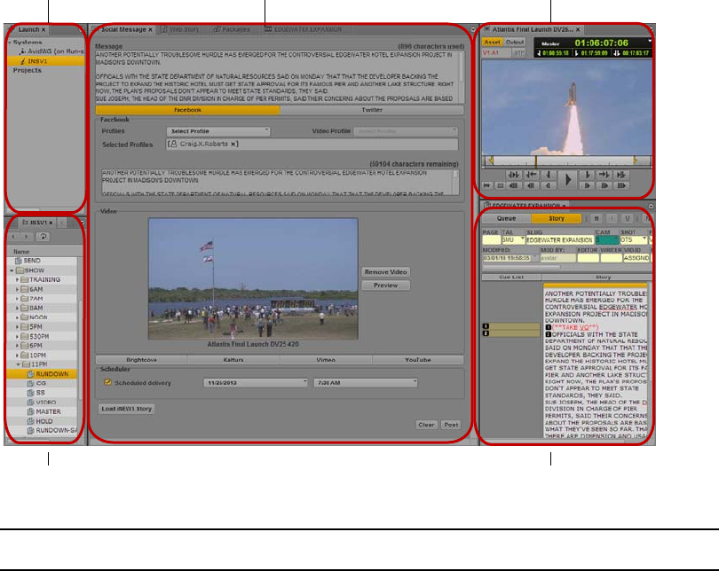Click the YouTube provider button

pos(418,360)
